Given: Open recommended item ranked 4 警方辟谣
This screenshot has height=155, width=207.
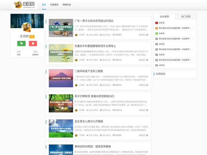Looking at the screenshot, I should 176,39.
